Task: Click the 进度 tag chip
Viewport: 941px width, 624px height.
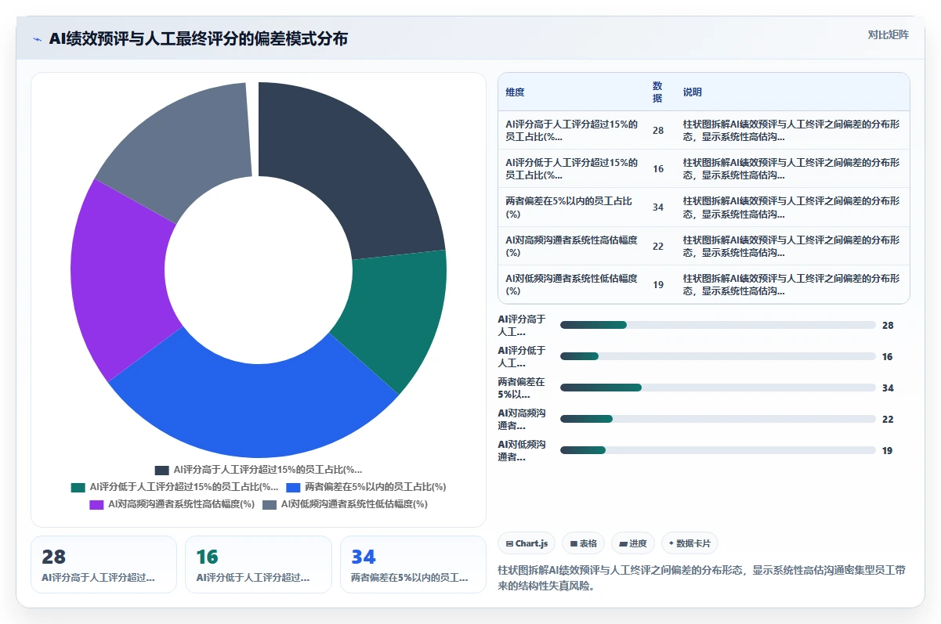Action: tap(633, 543)
